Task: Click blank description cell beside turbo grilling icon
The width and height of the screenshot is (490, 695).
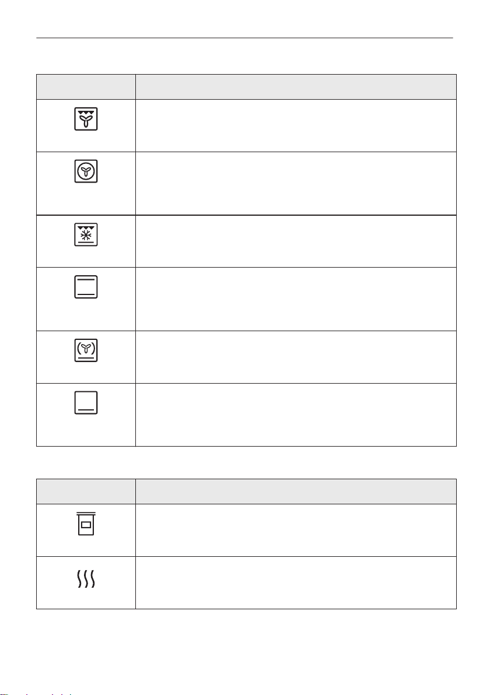Action: click(296, 126)
